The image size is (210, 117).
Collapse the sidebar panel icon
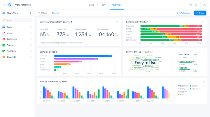[x=31, y=13]
